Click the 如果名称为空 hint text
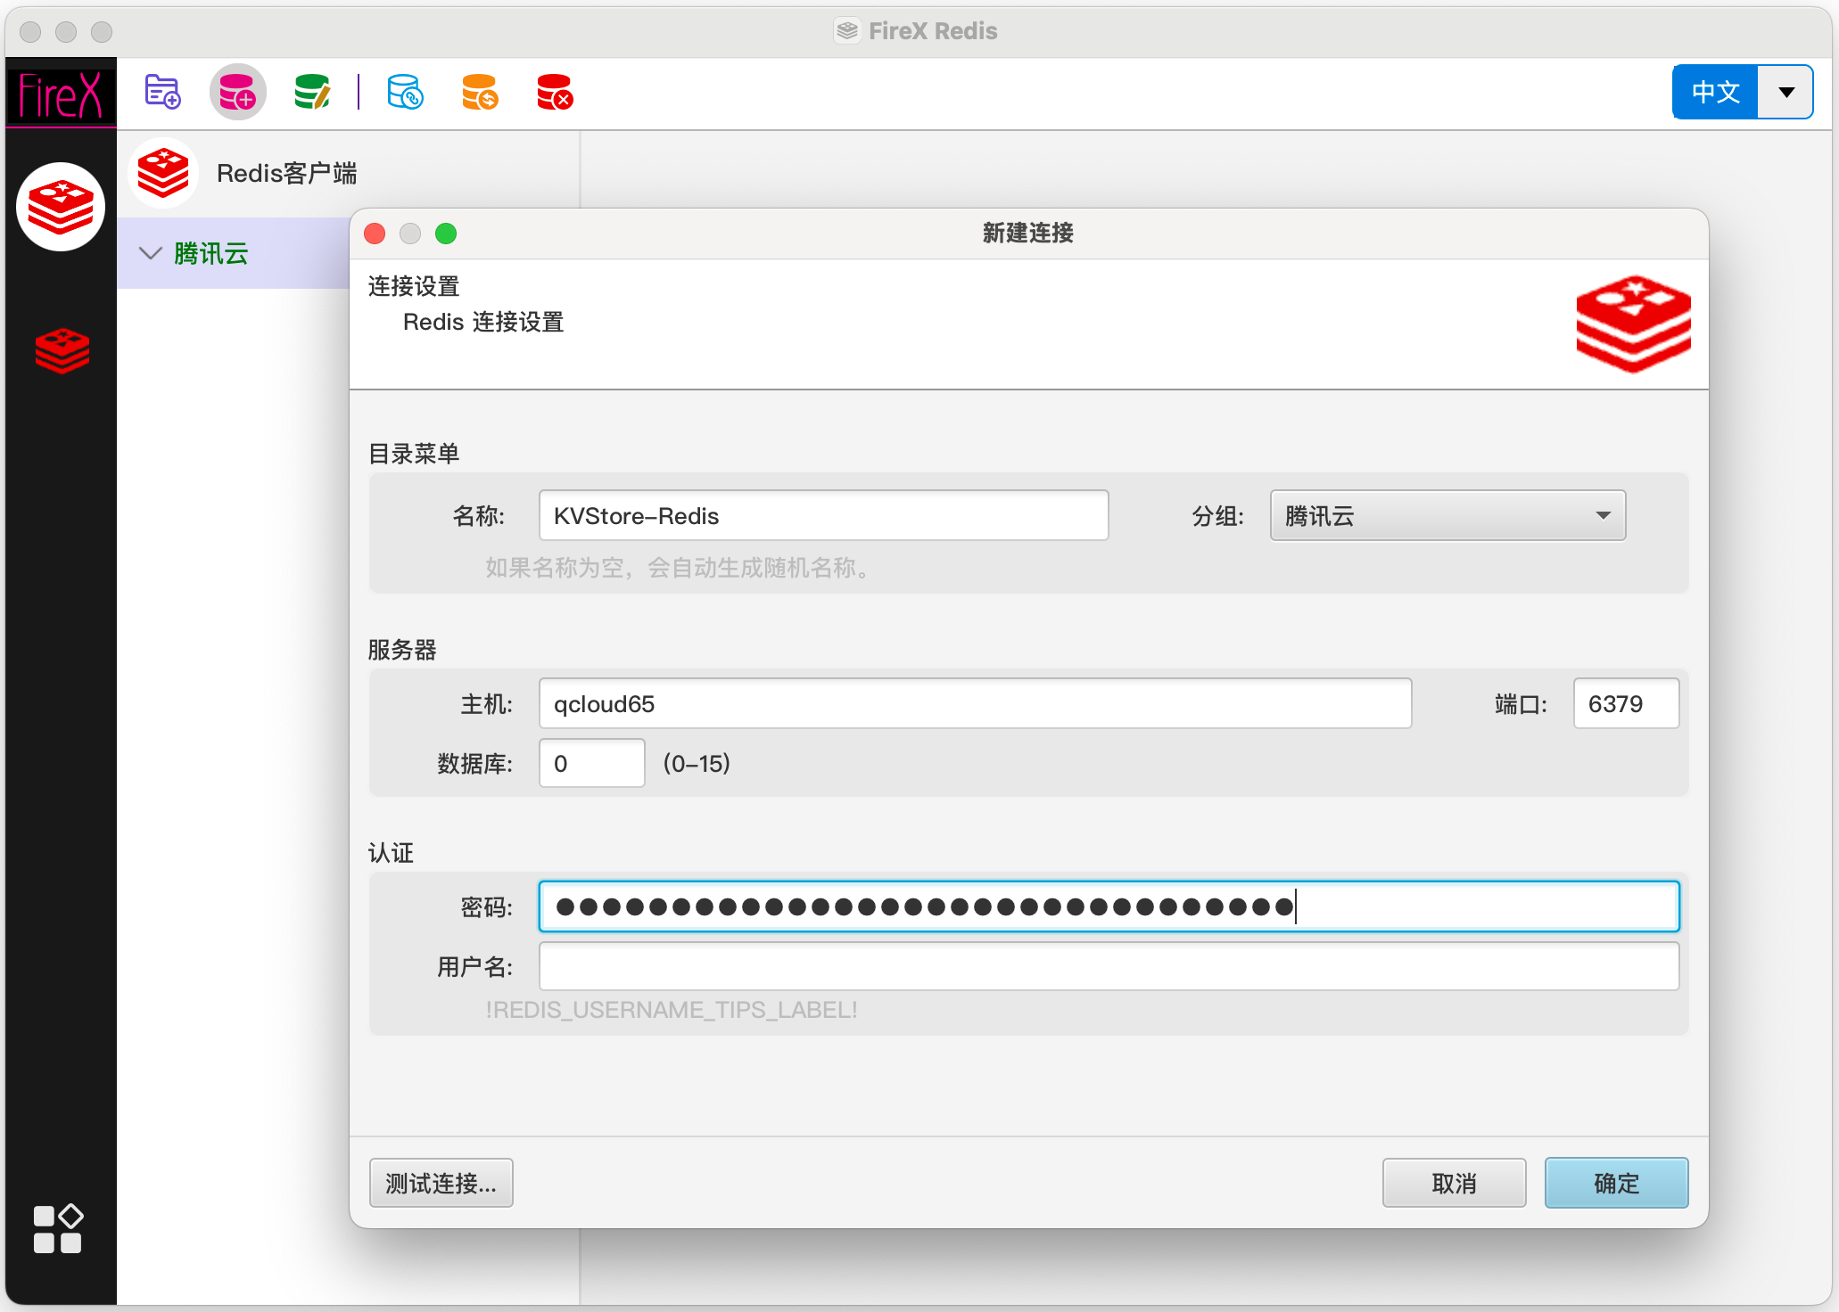The image size is (1839, 1312). [677, 568]
